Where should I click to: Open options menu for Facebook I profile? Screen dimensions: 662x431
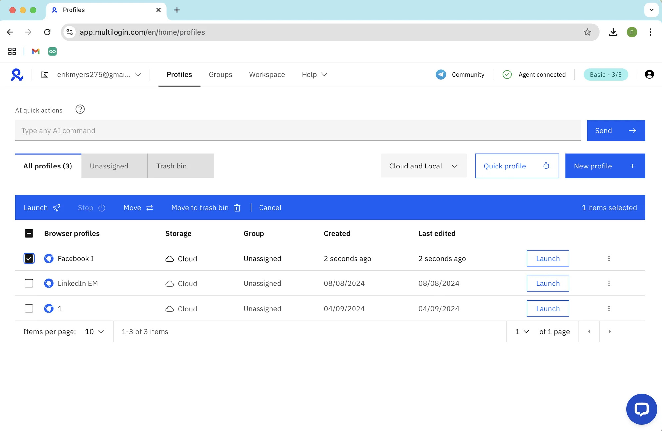609,258
